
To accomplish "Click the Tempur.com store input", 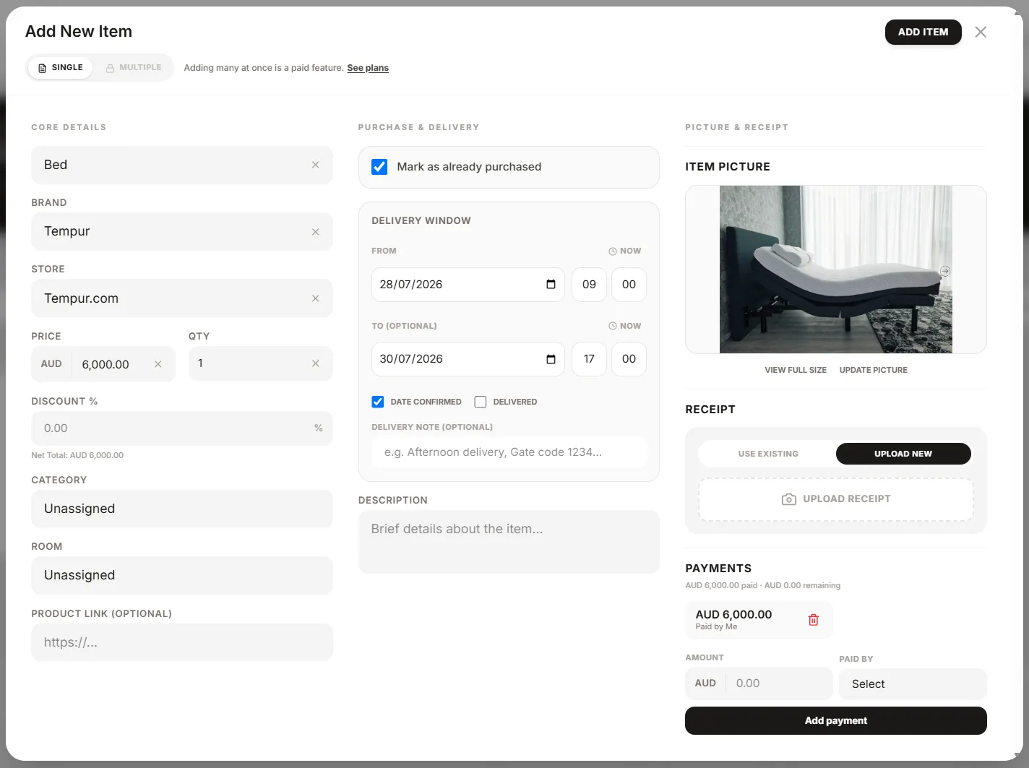I will coord(182,298).
